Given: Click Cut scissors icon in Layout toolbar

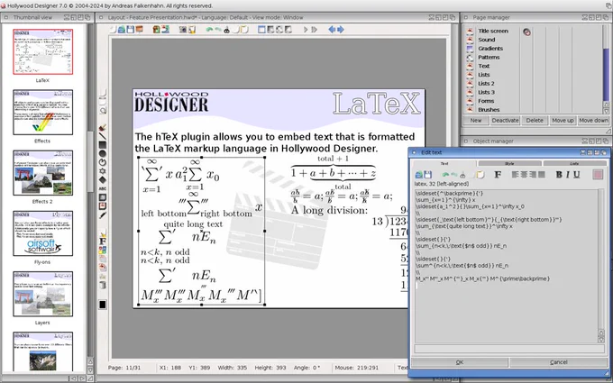Looking at the screenshot, I should click(x=226, y=30).
